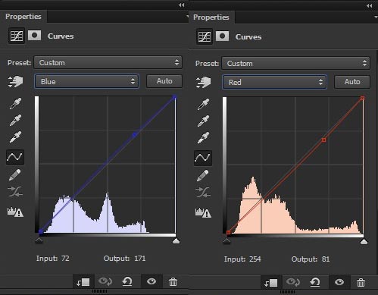Click the histogram warning icon in Red panel
The height and width of the screenshot is (295, 378).
point(203,212)
